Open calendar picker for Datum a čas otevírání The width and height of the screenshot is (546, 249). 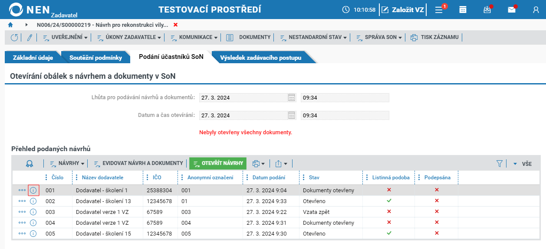coord(292,116)
